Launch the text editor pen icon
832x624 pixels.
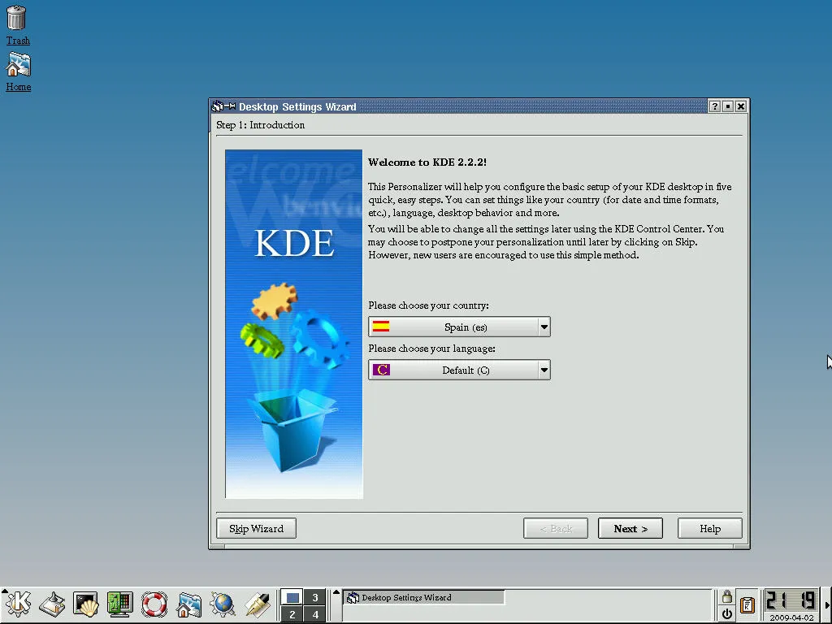pos(257,604)
